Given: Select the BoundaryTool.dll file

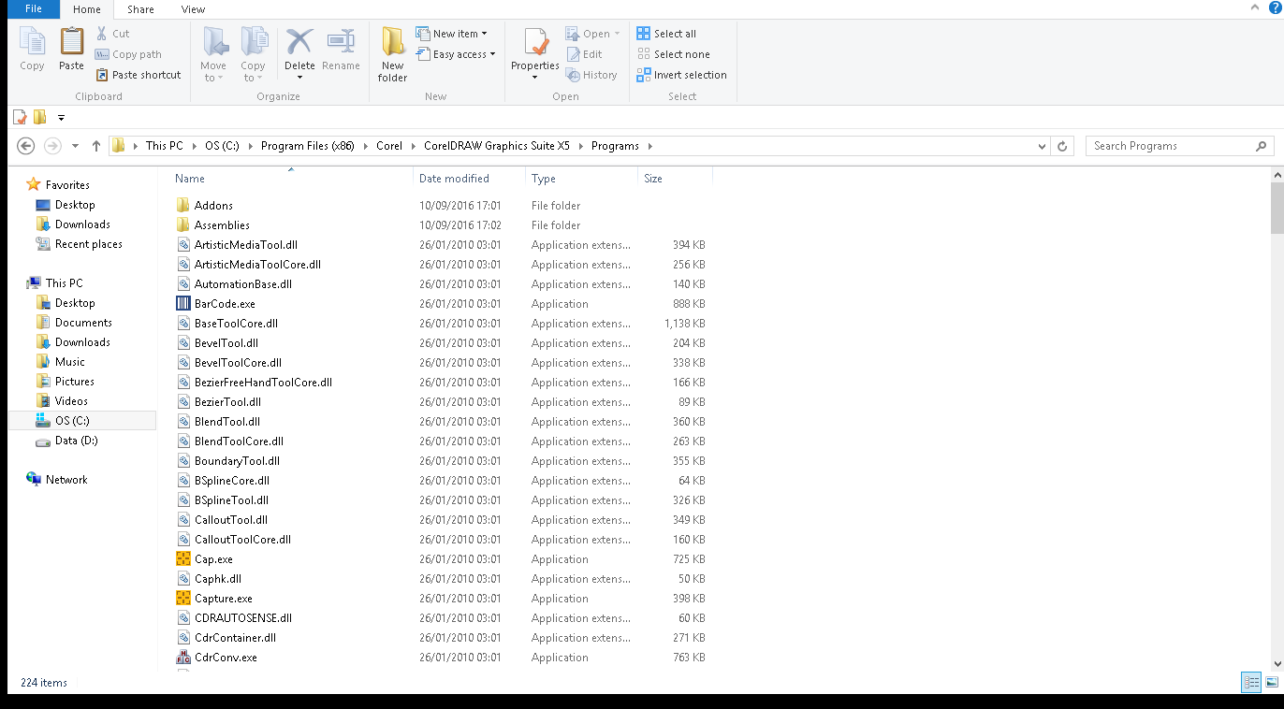Looking at the screenshot, I should (237, 461).
